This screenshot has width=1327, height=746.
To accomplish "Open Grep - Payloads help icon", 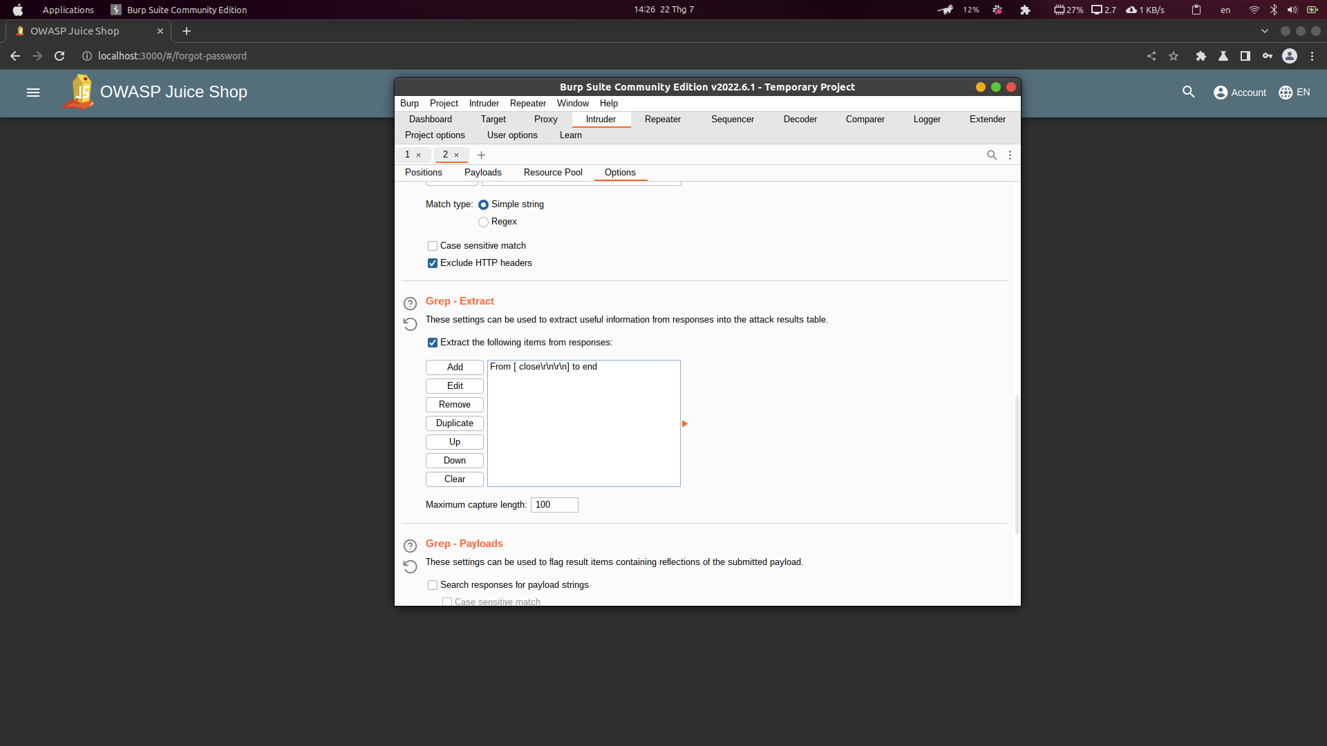I will click(410, 546).
